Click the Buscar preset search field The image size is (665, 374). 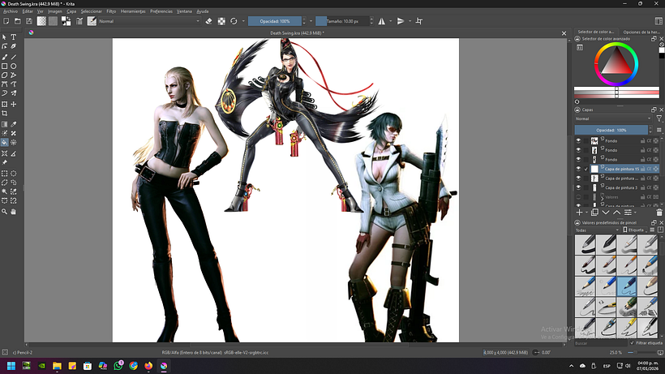[601, 342]
